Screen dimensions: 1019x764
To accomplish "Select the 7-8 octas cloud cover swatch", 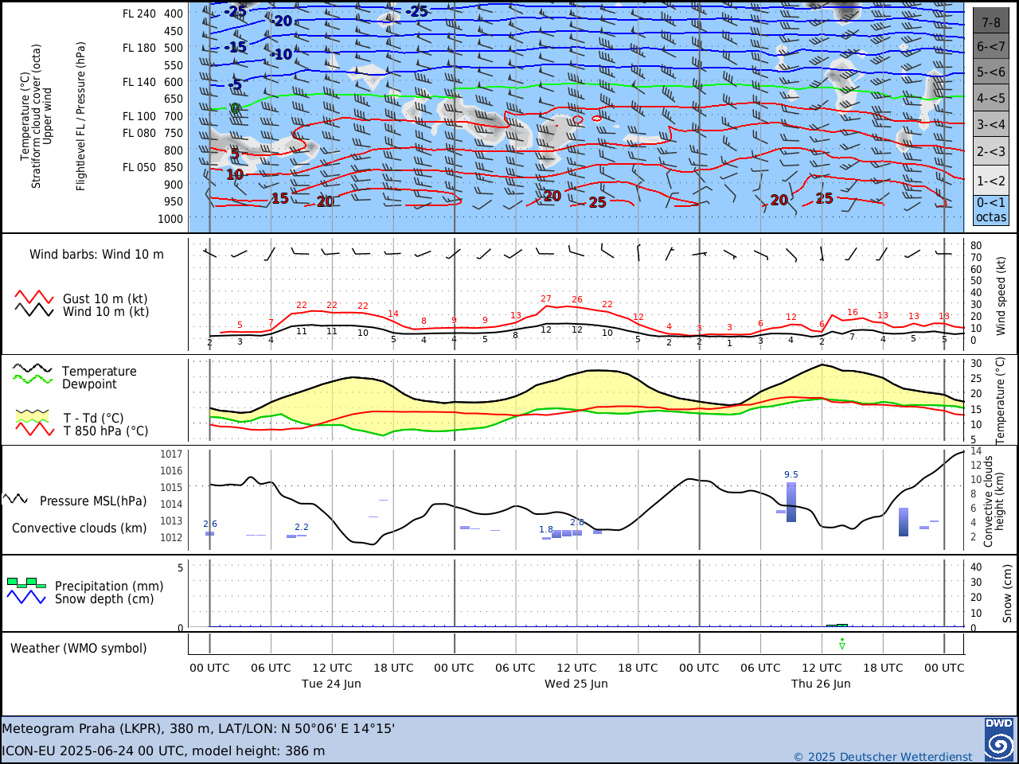I will tap(991, 22).
